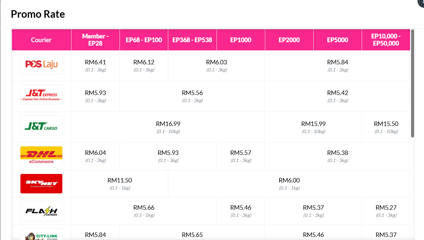Click the Flash Express courier logo
Image resolution: width=424 pixels, height=240 pixels.
tap(41, 211)
